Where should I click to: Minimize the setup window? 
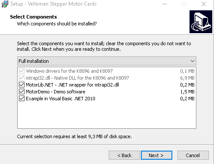click(x=165, y=4)
